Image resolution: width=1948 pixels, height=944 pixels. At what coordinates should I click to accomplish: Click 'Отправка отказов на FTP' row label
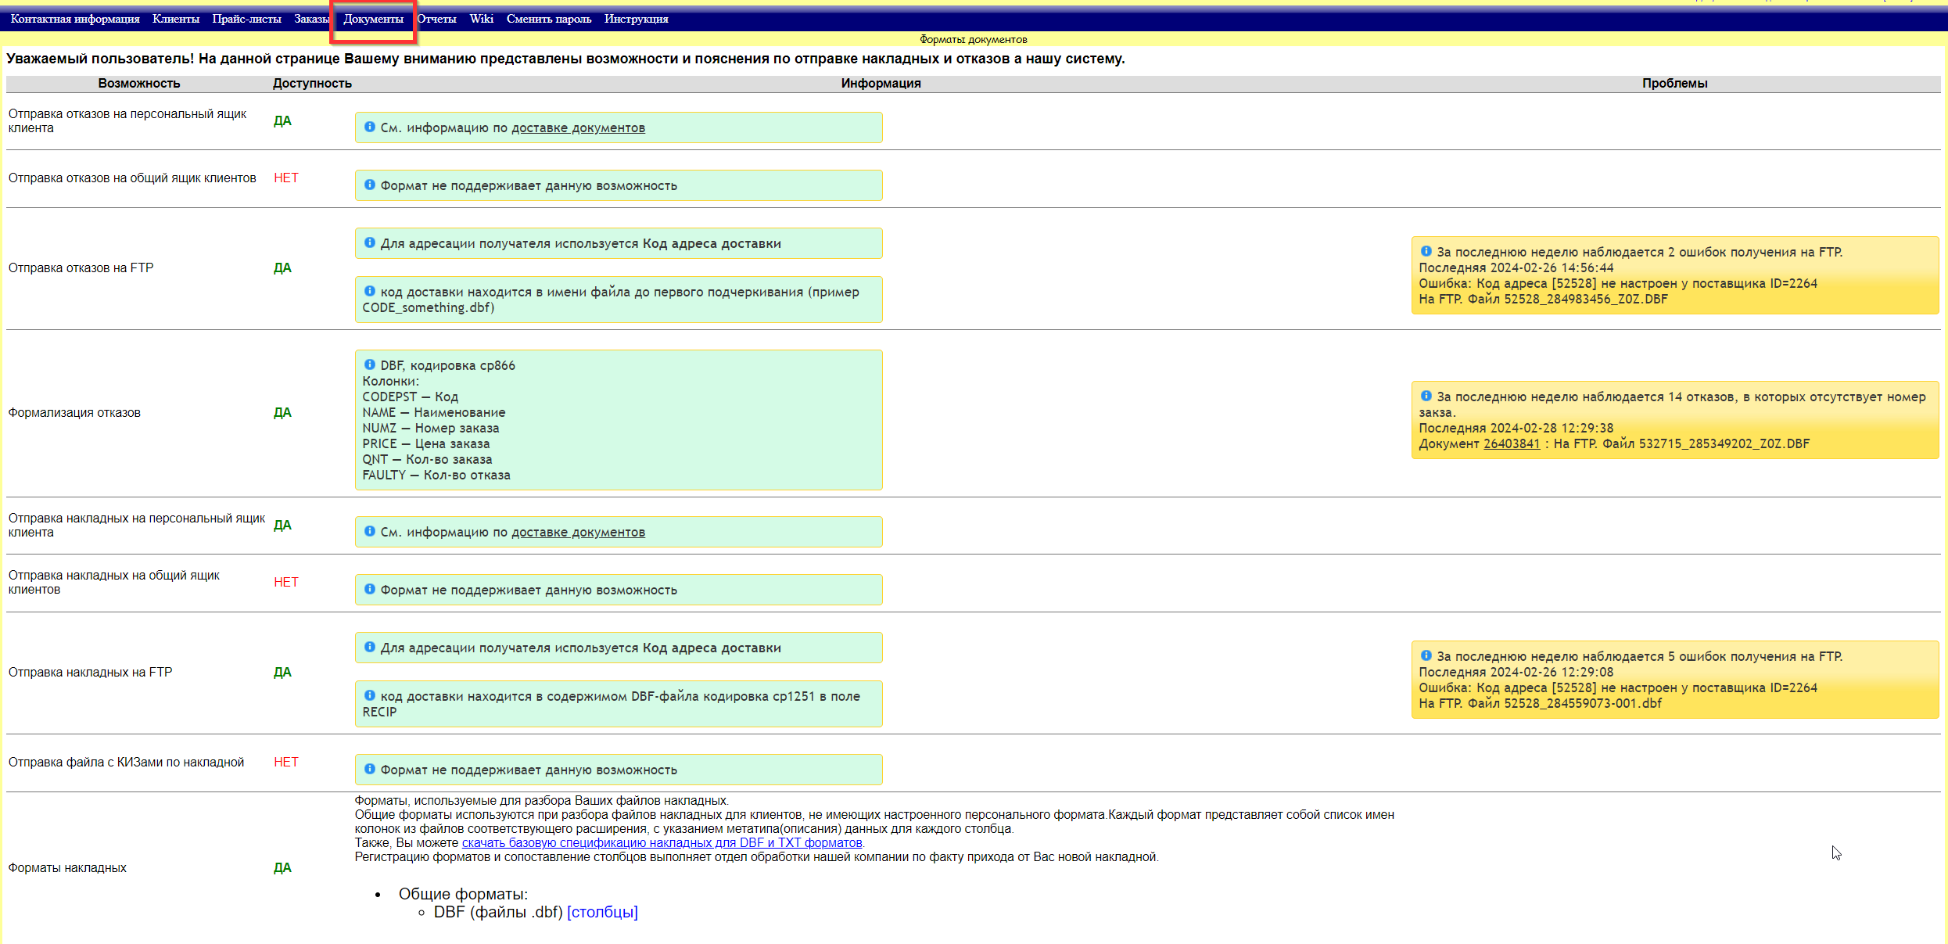pyautogui.click(x=81, y=267)
